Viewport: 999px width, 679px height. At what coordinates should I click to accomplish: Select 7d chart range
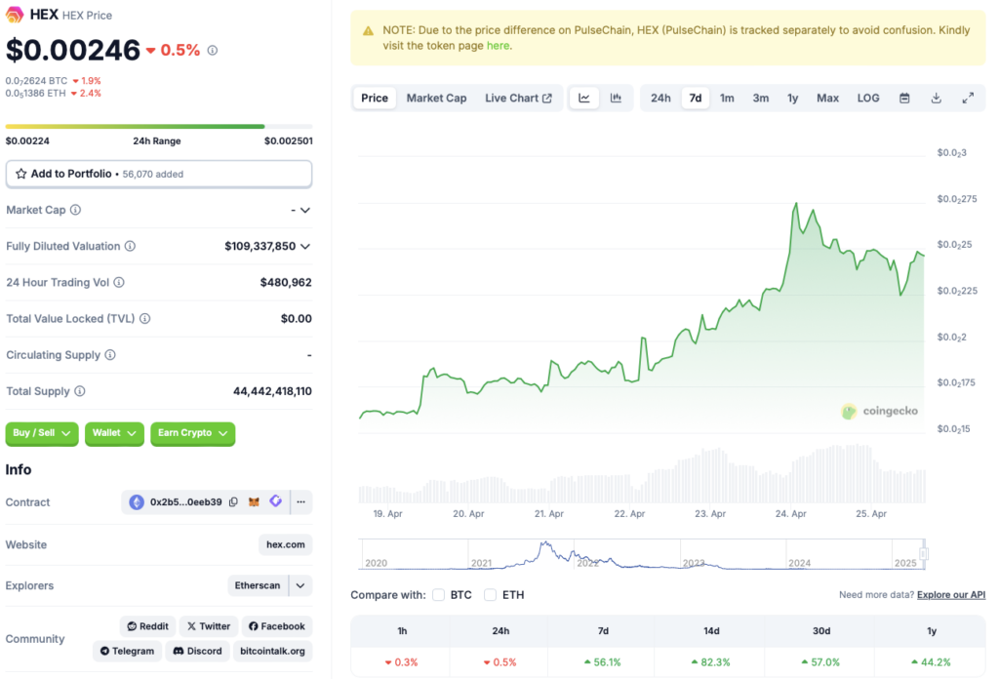click(695, 99)
